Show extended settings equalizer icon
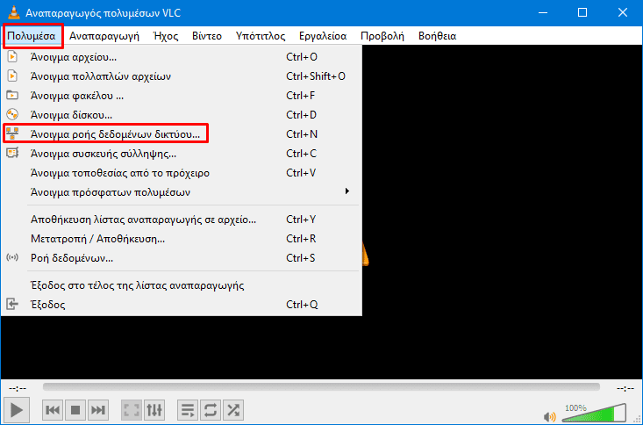Viewport: 643px width, 425px height. tap(154, 410)
